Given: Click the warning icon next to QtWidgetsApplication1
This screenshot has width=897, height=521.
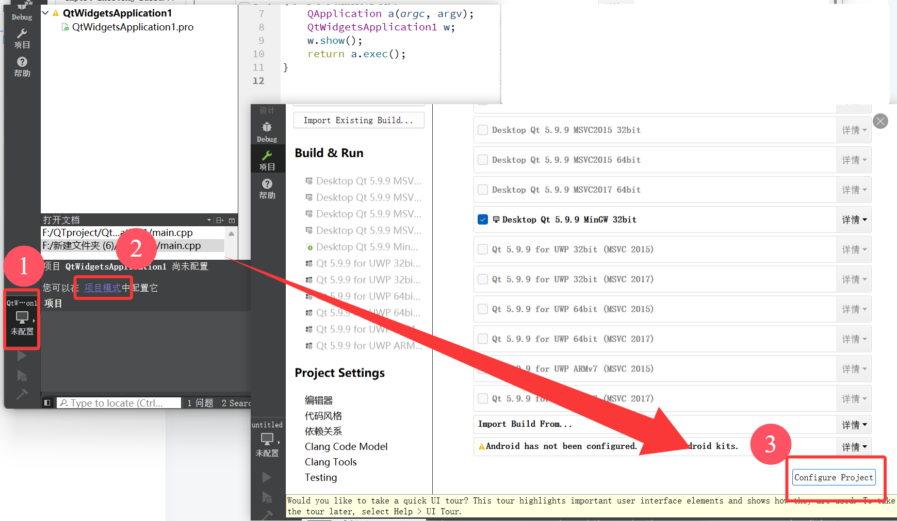Looking at the screenshot, I should tap(56, 13).
